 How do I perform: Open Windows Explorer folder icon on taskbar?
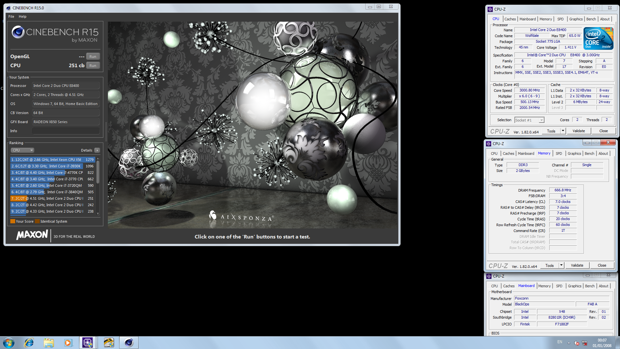[x=49, y=343]
